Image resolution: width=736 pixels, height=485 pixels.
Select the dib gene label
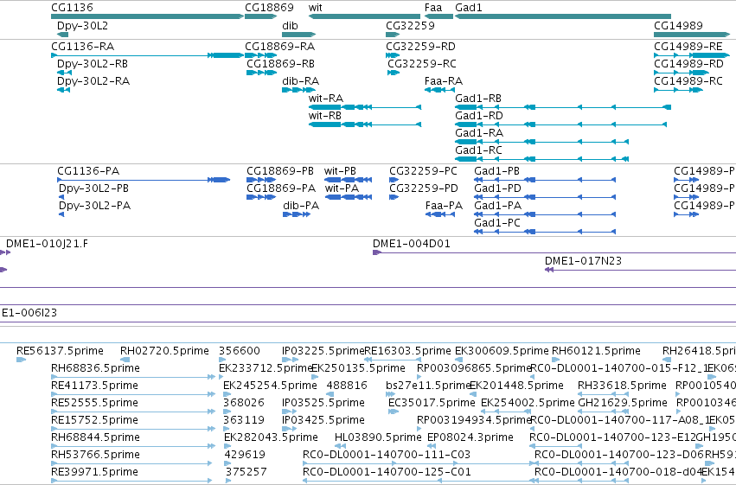tap(290, 25)
